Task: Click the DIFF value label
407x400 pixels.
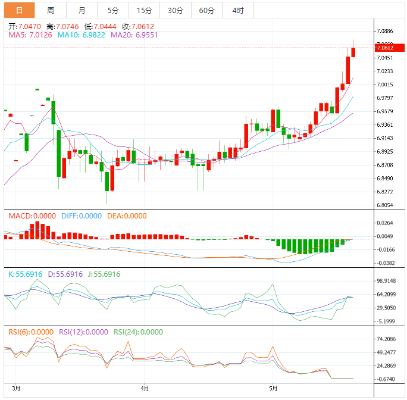Action: (x=82, y=216)
